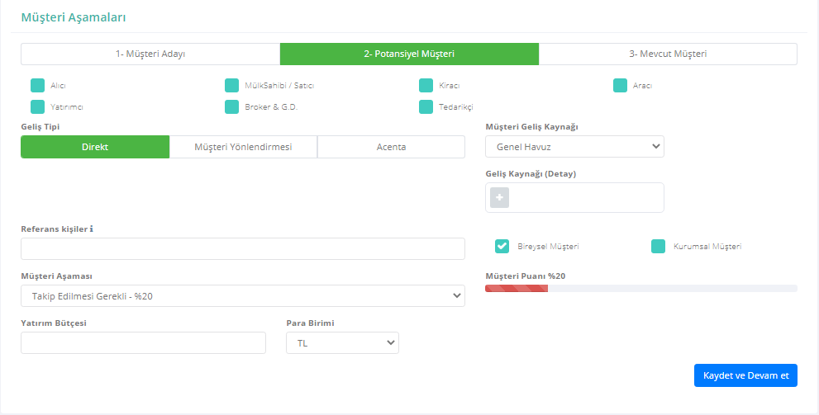Tick the Kiracı checkbox
Image resolution: width=819 pixels, height=415 pixels.
(426, 86)
